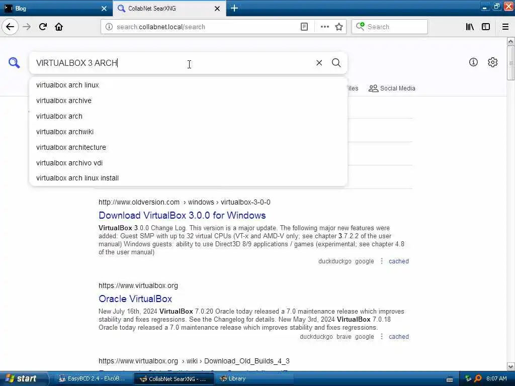Click the address bar URL
This screenshot has width=515, height=386.
(161, 27)
